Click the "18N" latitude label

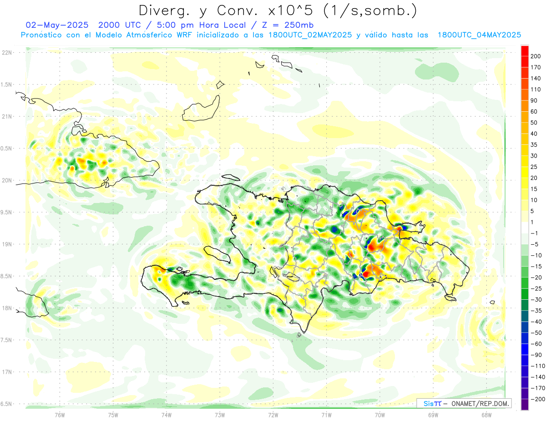pos(7,308)
